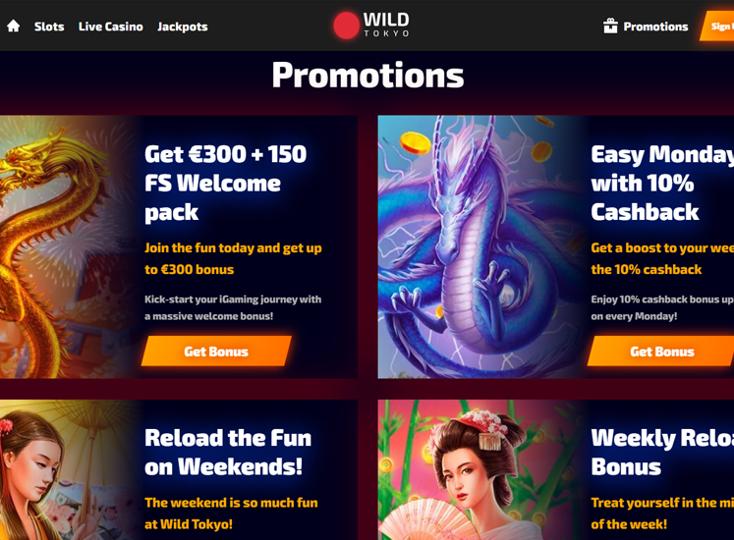Click the blue dragon cashback image
The height and width of the screenshot is (540, 734).
[x=480, y=246]
